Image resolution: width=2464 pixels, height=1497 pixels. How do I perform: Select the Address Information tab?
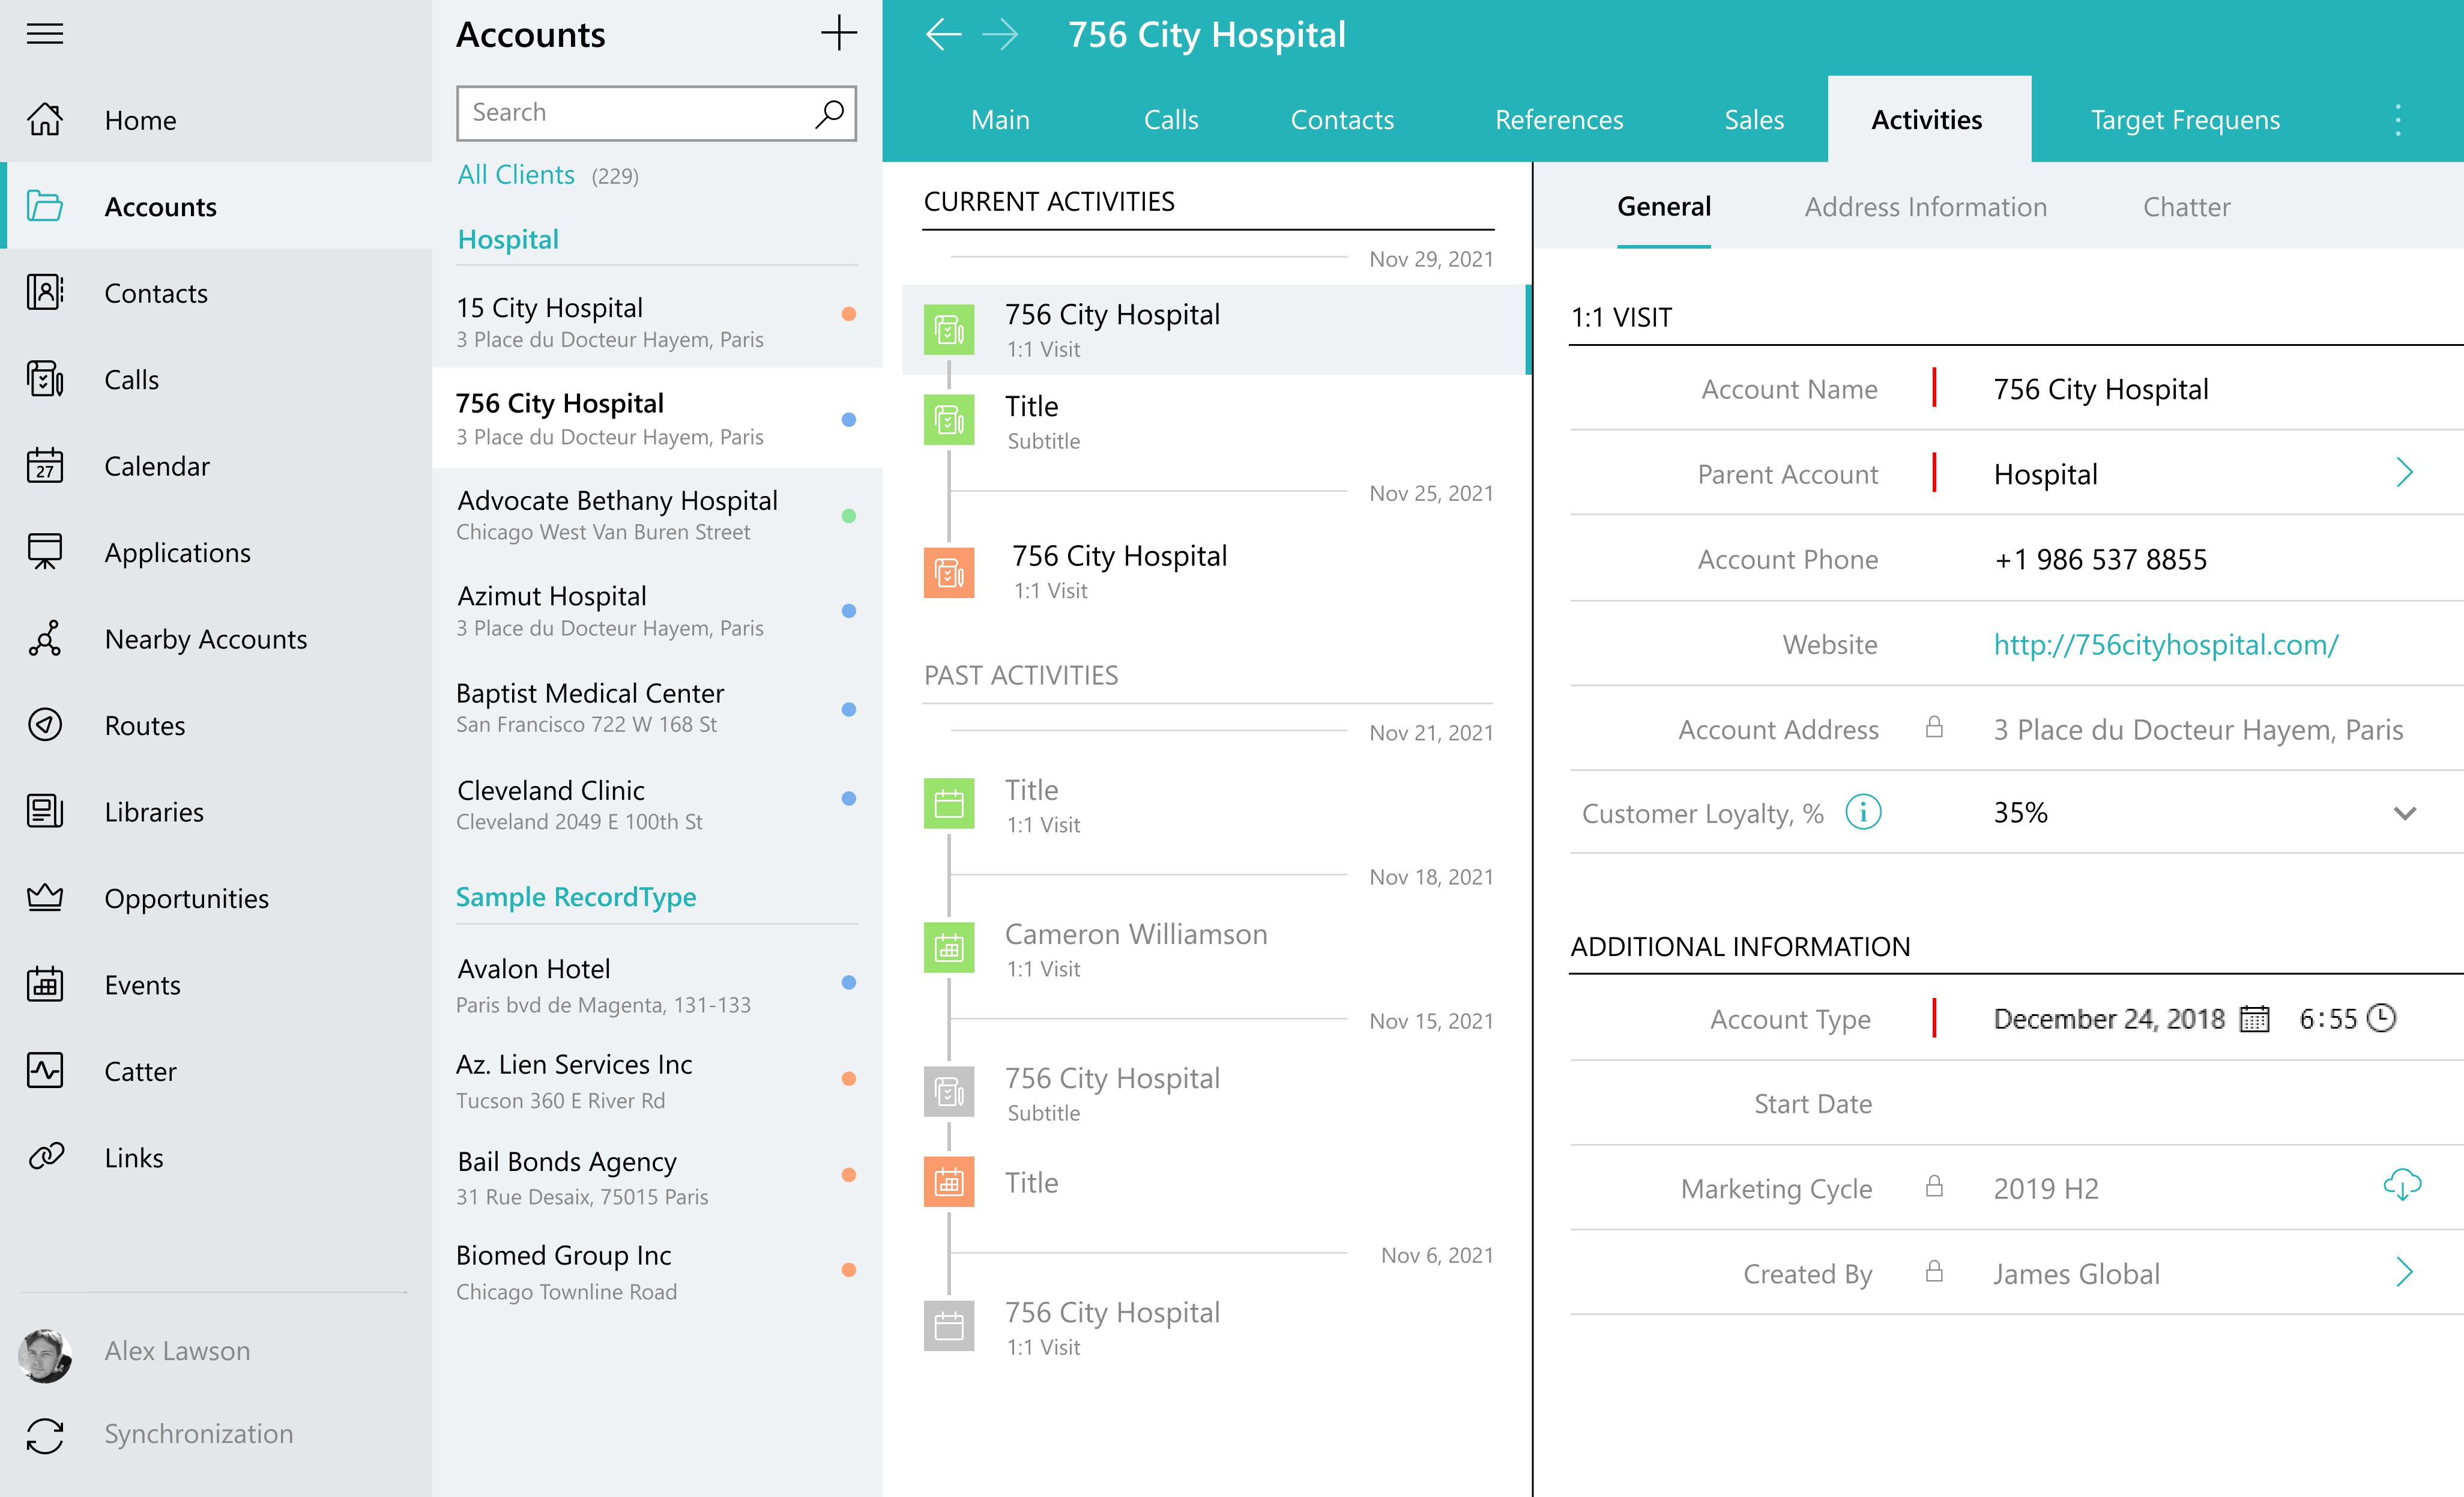1925,207
